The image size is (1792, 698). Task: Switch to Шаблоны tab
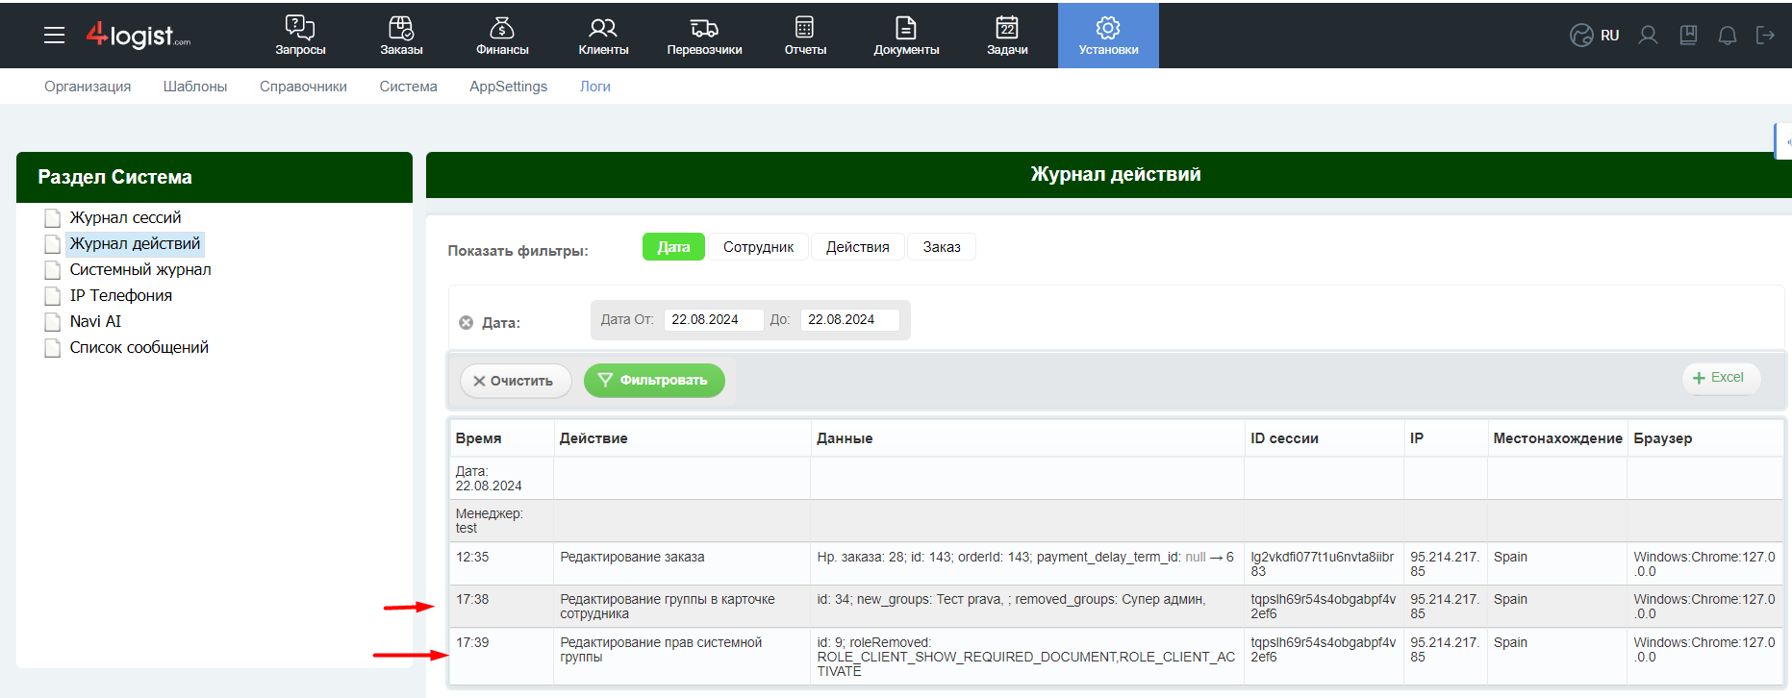click(195, 87)
